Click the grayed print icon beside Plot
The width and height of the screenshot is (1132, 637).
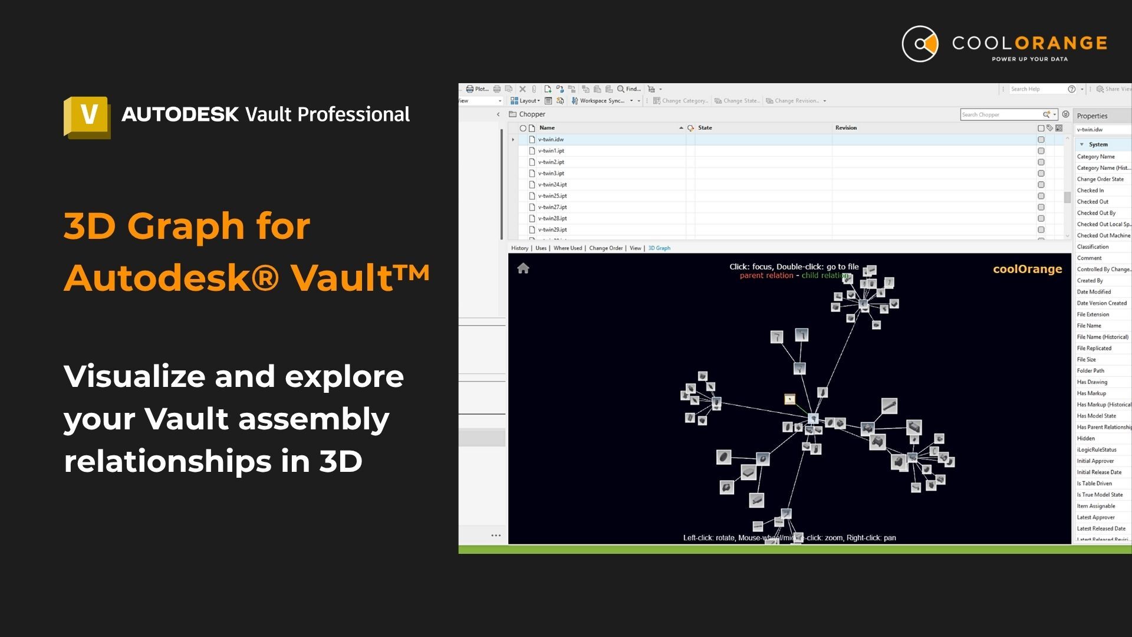497,89
